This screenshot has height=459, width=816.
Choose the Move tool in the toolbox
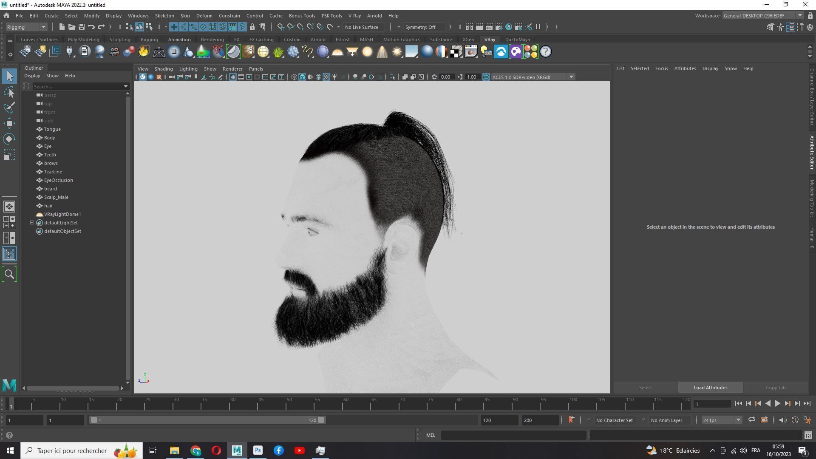(x=9, y=124)
